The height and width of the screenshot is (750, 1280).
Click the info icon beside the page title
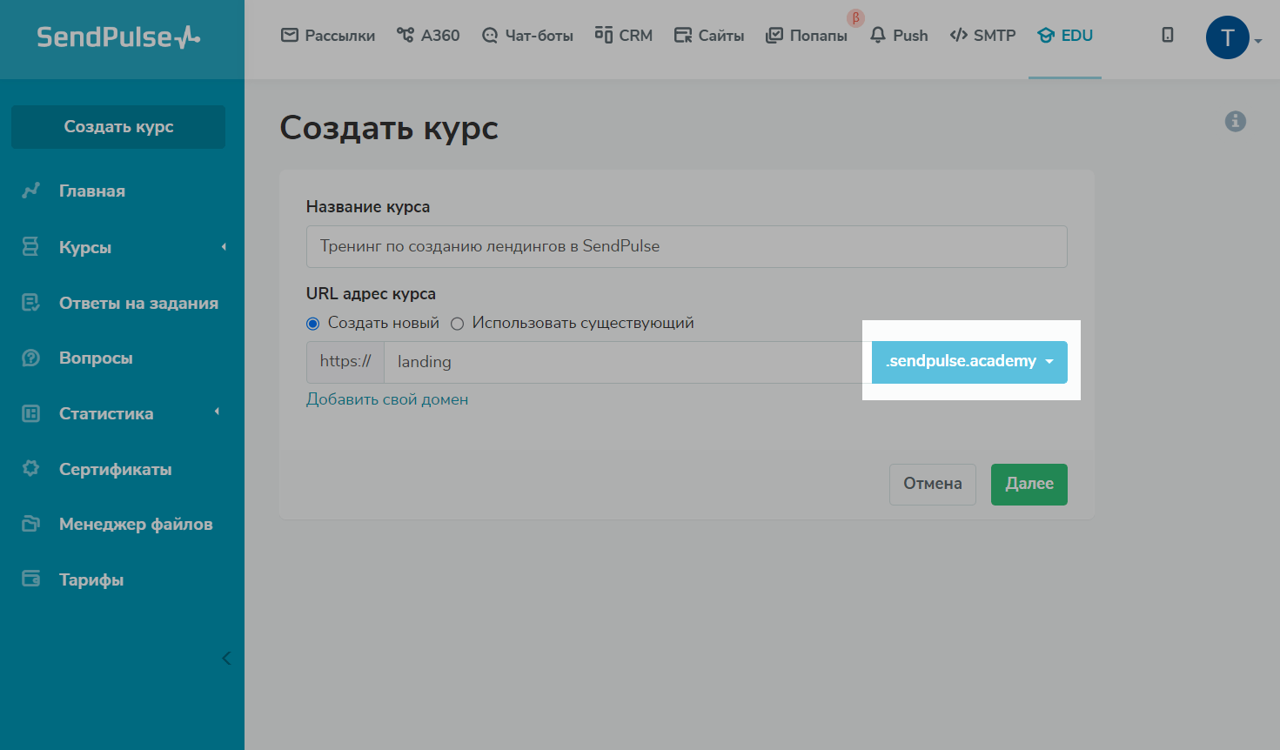1235,122
